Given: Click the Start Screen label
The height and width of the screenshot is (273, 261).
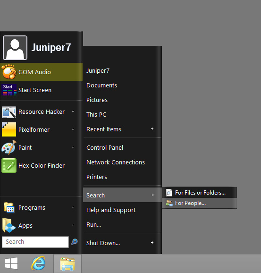Looking at the screenshot, I should (x=35, y=90).
